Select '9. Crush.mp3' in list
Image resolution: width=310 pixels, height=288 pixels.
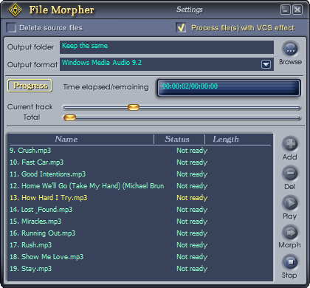point(140,151)
